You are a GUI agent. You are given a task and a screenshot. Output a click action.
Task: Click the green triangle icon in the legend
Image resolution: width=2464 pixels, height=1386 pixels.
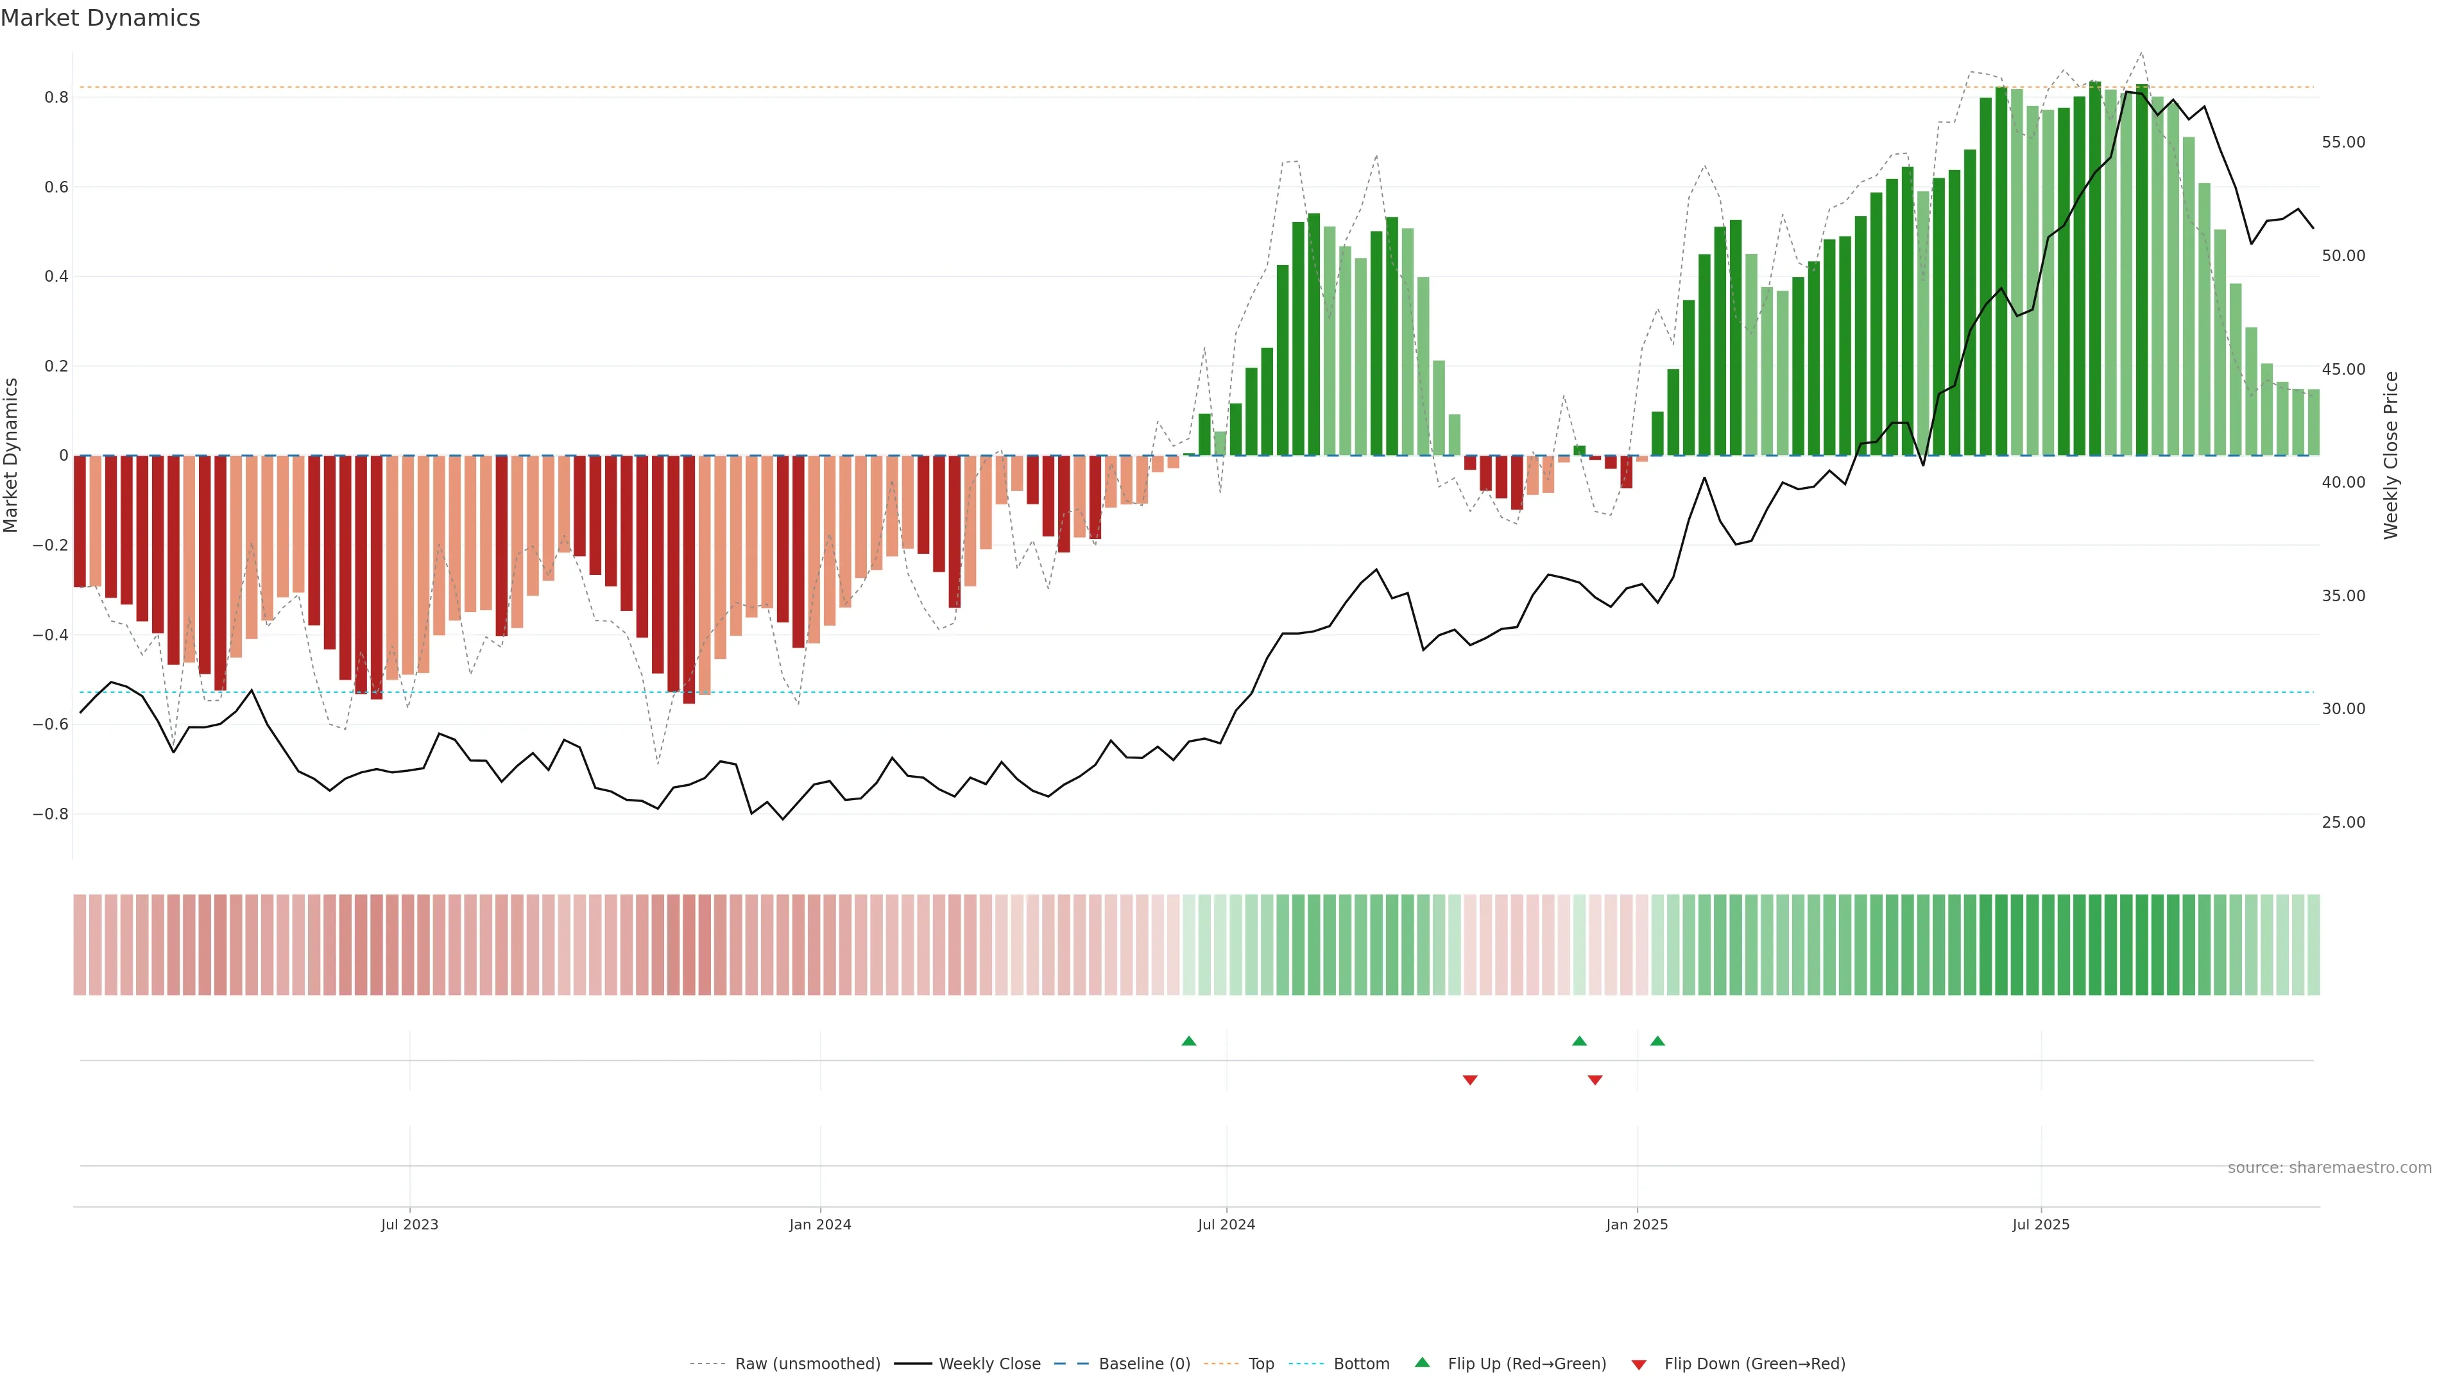1423,1362
